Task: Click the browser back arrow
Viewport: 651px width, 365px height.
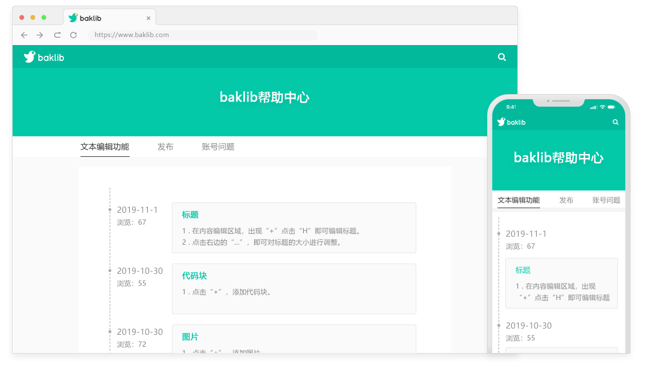Action: click(x=24, y=35)
